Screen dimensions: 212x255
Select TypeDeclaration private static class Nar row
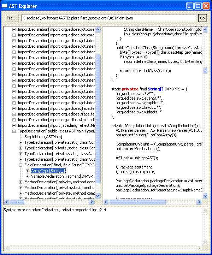tap(60, 154)
